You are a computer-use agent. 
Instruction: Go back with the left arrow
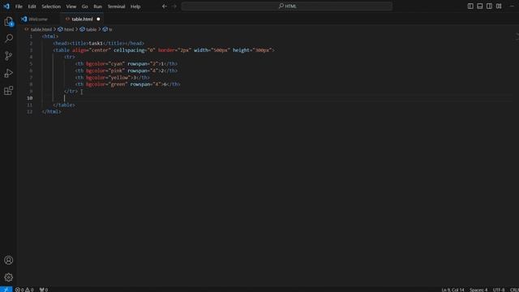[165, 6]
